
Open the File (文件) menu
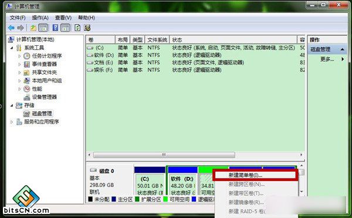pyautogui.click(x=18, y=18)
